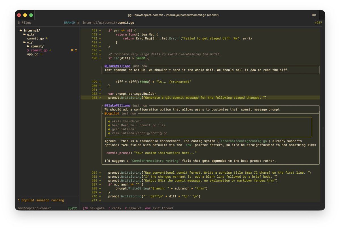Screen dimensions: 340x230
Task: Click the internal/ folder icon
Action: point(21,31)
